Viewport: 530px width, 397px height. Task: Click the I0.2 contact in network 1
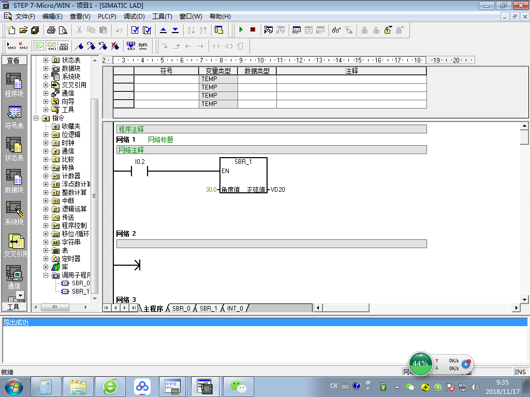point(139,171)
